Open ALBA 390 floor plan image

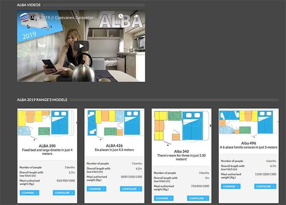pyautogui.click(x=47, y=125)
